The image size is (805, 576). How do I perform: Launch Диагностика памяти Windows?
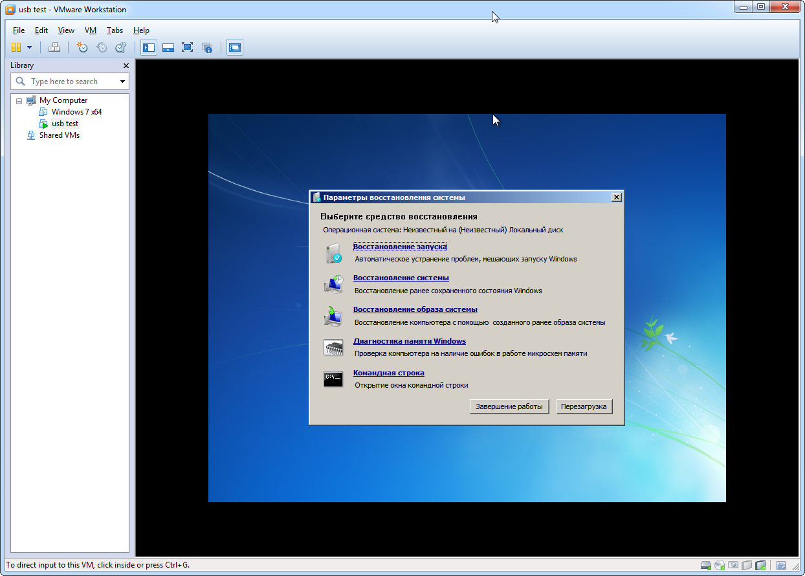410,341
